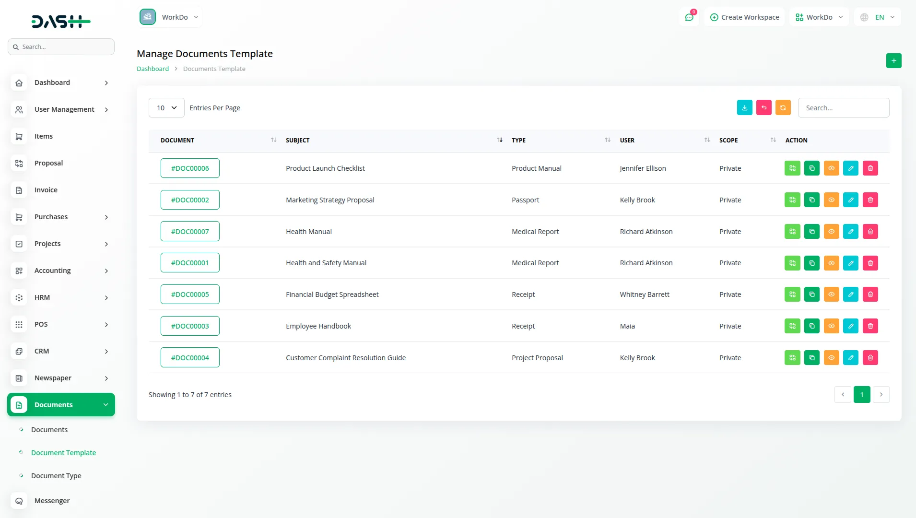Switch to the Documents submenu item
This screenshot has width=916, height=518.
pos(49,429)
